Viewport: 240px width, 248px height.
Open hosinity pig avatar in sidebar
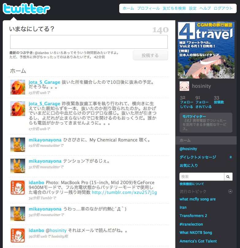pos(184,86)
